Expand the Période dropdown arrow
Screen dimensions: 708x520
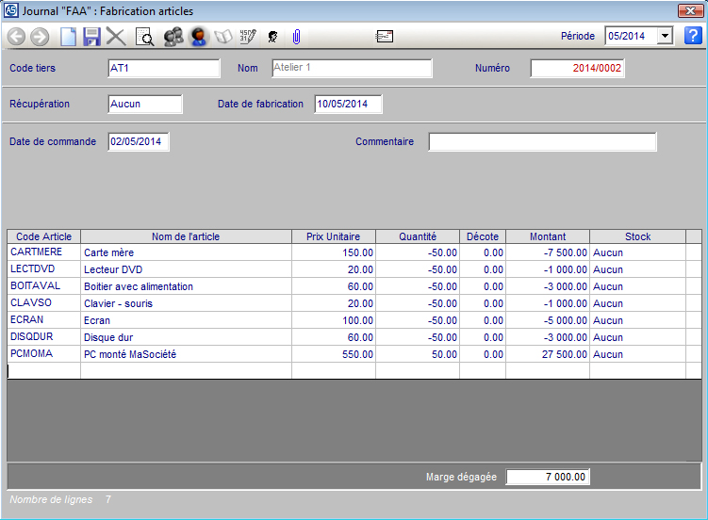pyautogui.click(x=666, y=36)
